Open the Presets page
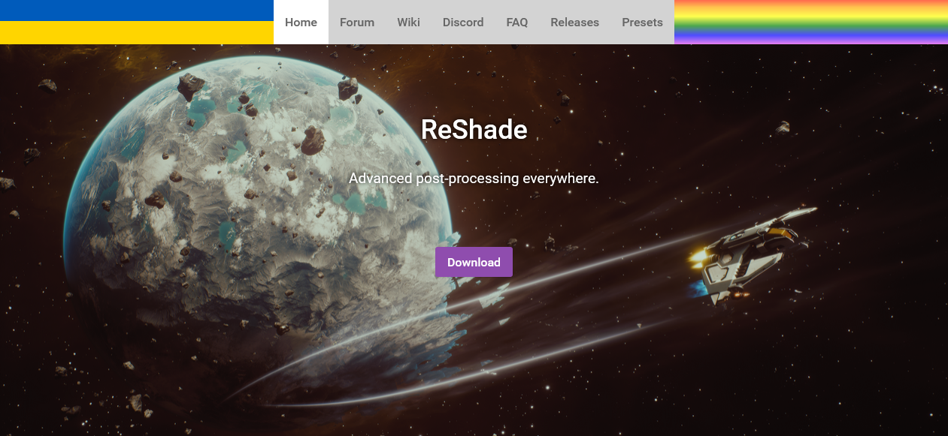 642,22
